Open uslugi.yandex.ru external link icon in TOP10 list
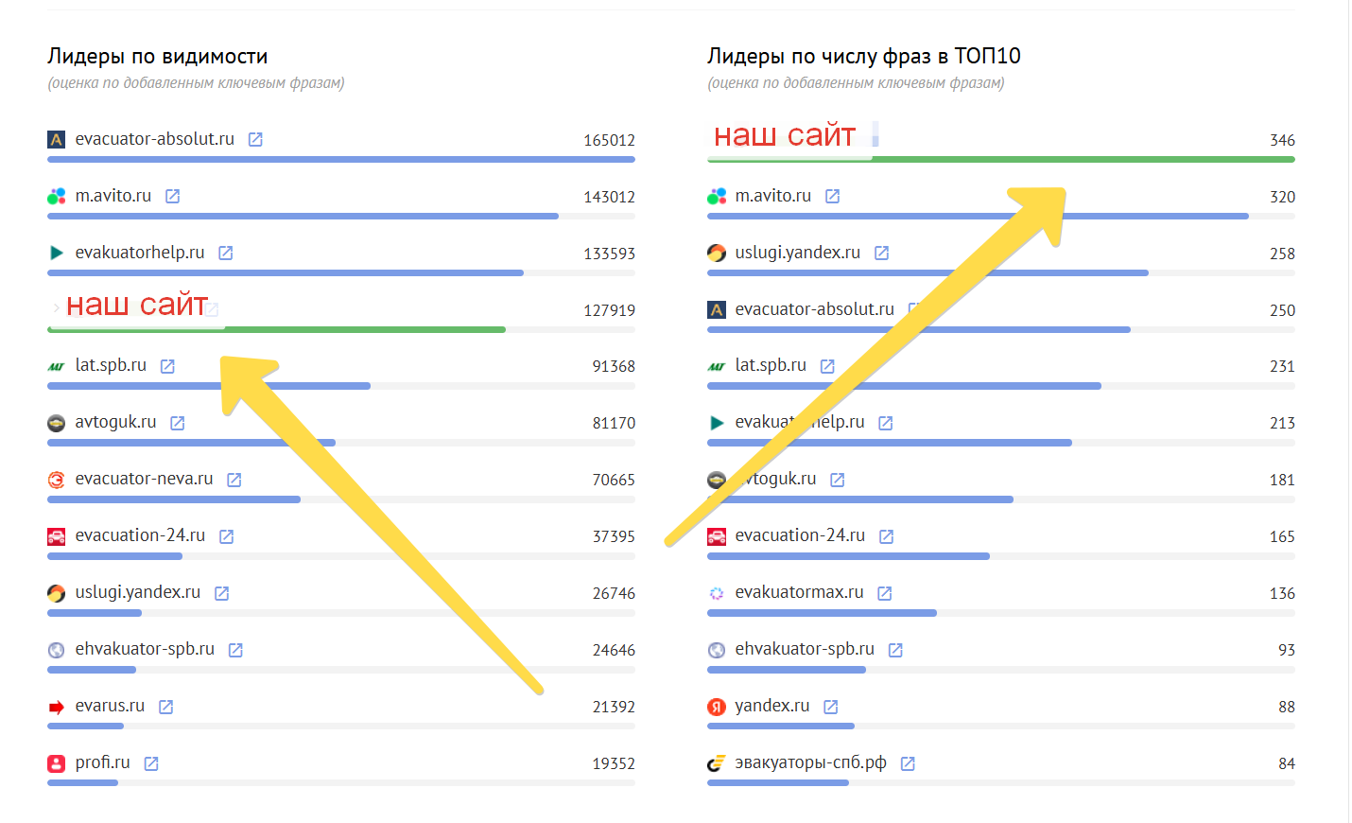This screenshot has width=1352, height=823. (x=881, y=253)
